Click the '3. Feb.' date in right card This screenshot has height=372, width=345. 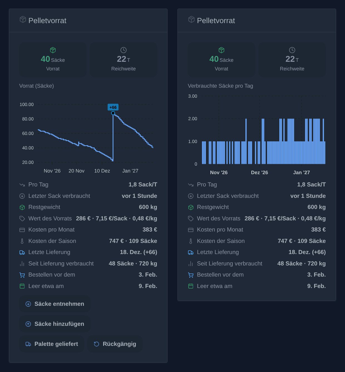[x=317, y=275]
